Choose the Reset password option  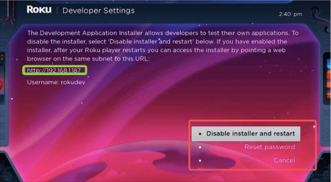270,147
